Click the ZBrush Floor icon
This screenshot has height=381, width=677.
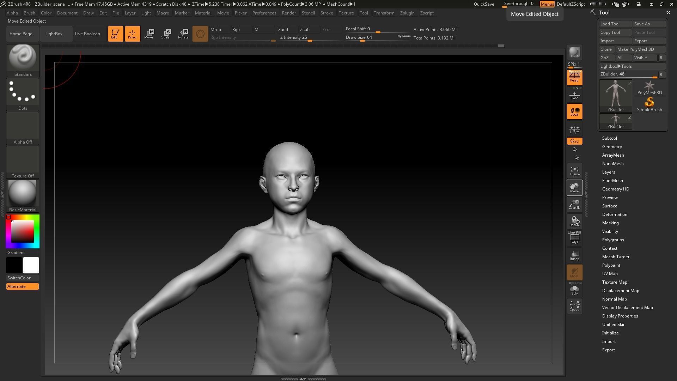(575, 96)
